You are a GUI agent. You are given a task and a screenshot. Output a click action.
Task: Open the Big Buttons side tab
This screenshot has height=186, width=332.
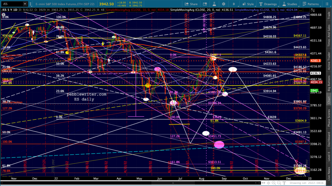tap(329, 83)
